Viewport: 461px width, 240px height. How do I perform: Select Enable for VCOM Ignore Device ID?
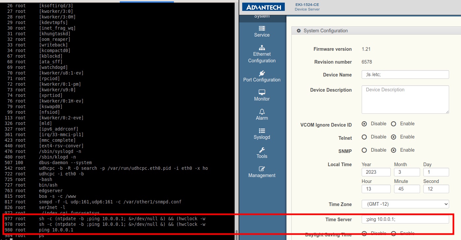coord(393,124)
